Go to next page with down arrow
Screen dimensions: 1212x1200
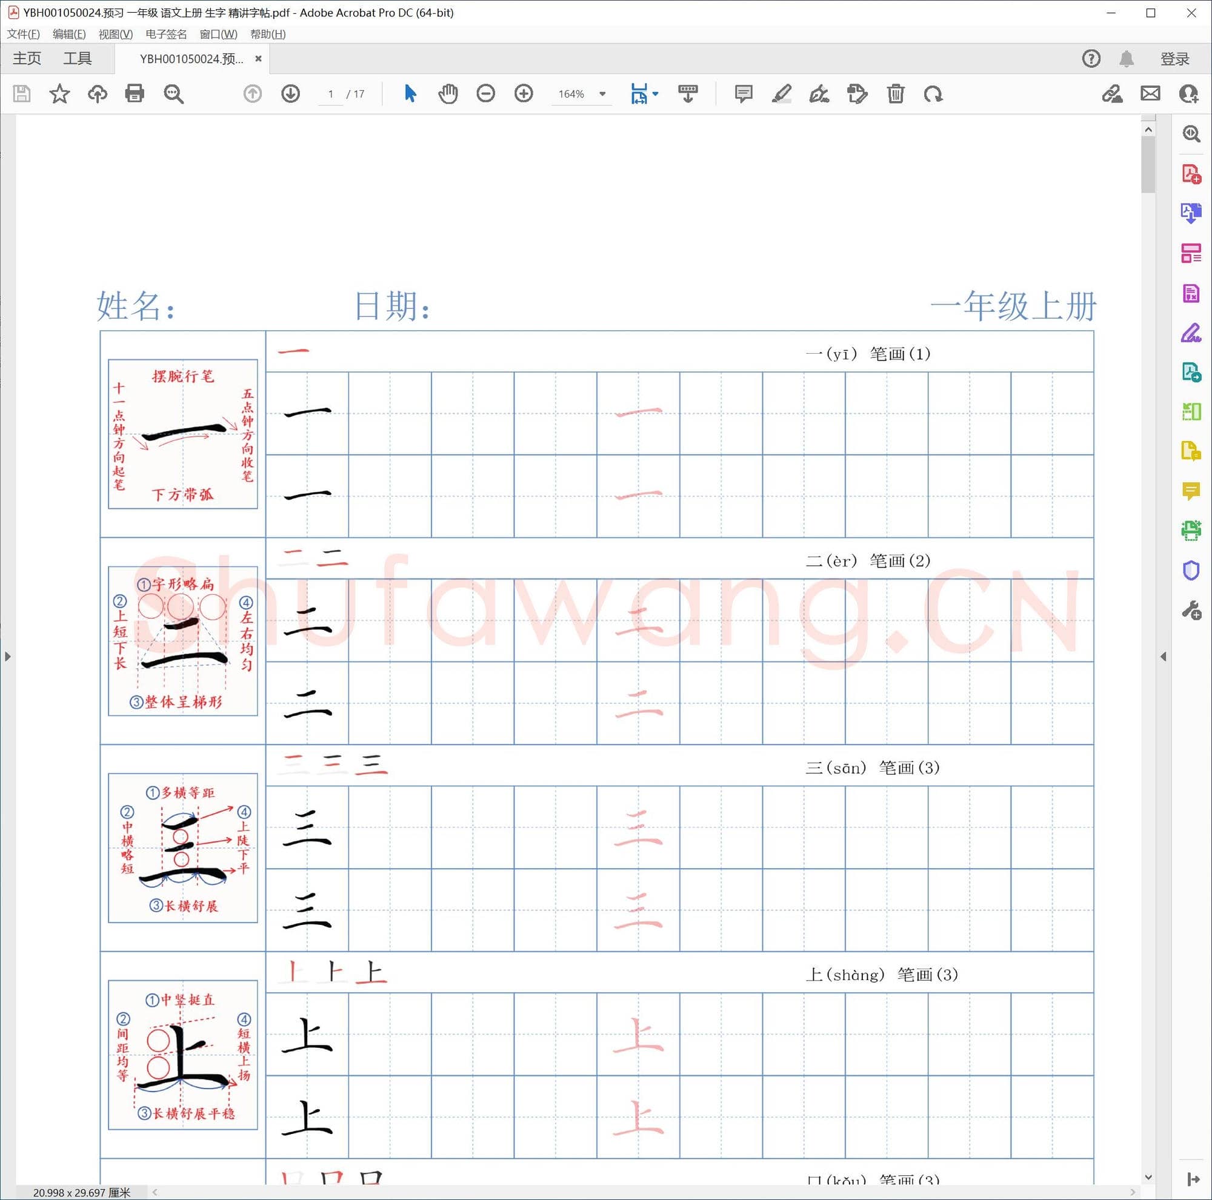(x=290, y=94)
